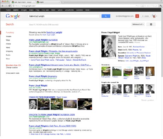
Task: Open the account profile photo menu
Action: [154, 16]
